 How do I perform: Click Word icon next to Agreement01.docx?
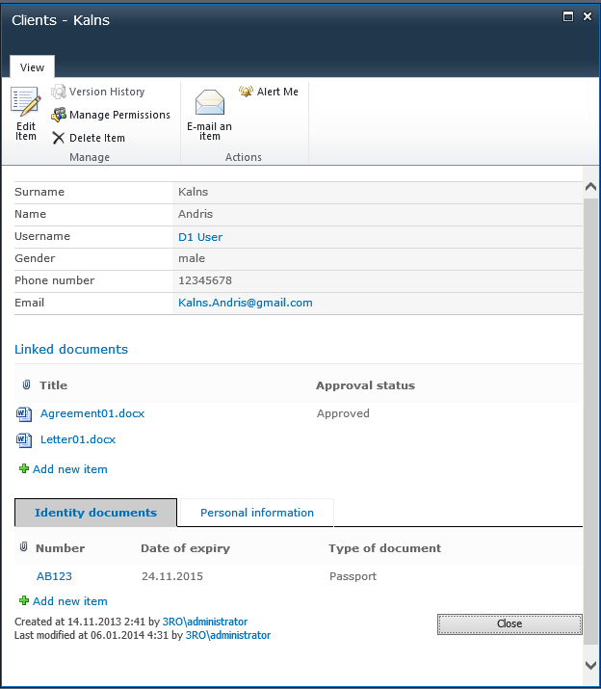pyautogui.click(x=25, y=414)
